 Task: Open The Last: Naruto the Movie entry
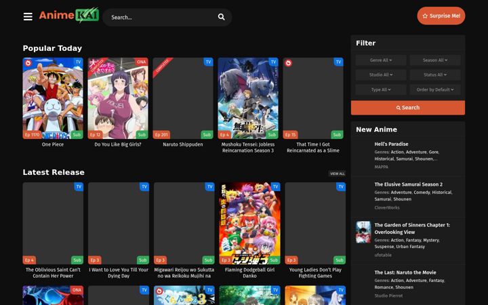pyautogui.click(x=405, y=272)
